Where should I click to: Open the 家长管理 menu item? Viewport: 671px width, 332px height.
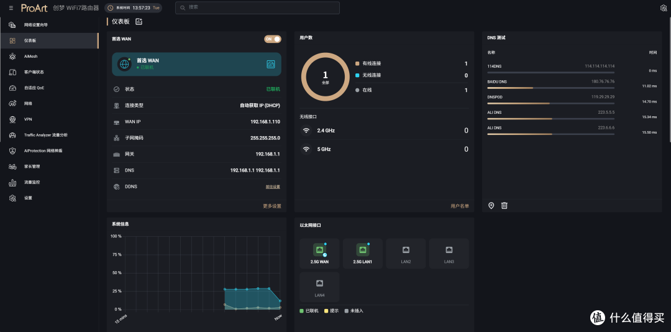pyautogui.click(x=49, y=166)
